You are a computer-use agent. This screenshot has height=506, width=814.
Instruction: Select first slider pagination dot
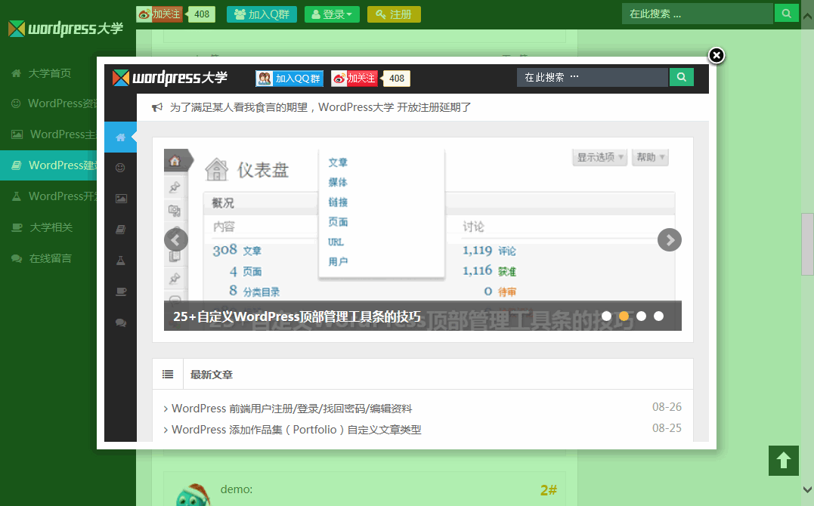606,316
